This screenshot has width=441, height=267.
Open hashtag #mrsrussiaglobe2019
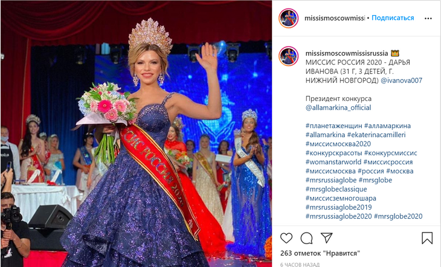coord(339,207)
